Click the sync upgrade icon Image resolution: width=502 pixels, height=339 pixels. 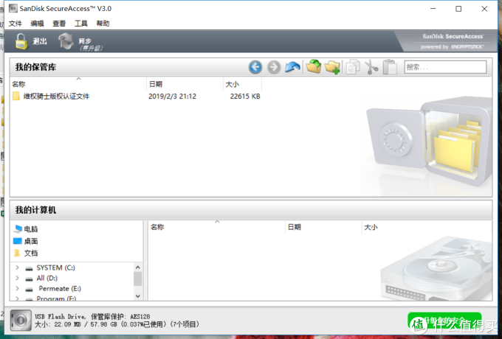point(66,41)
